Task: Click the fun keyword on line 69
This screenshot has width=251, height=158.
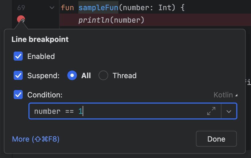Action: 67,8
